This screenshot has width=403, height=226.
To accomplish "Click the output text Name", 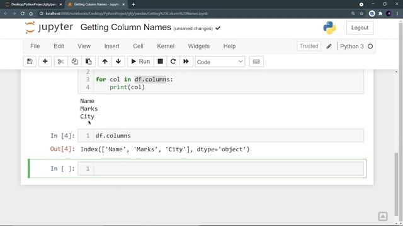I will [x=87, y=101].
